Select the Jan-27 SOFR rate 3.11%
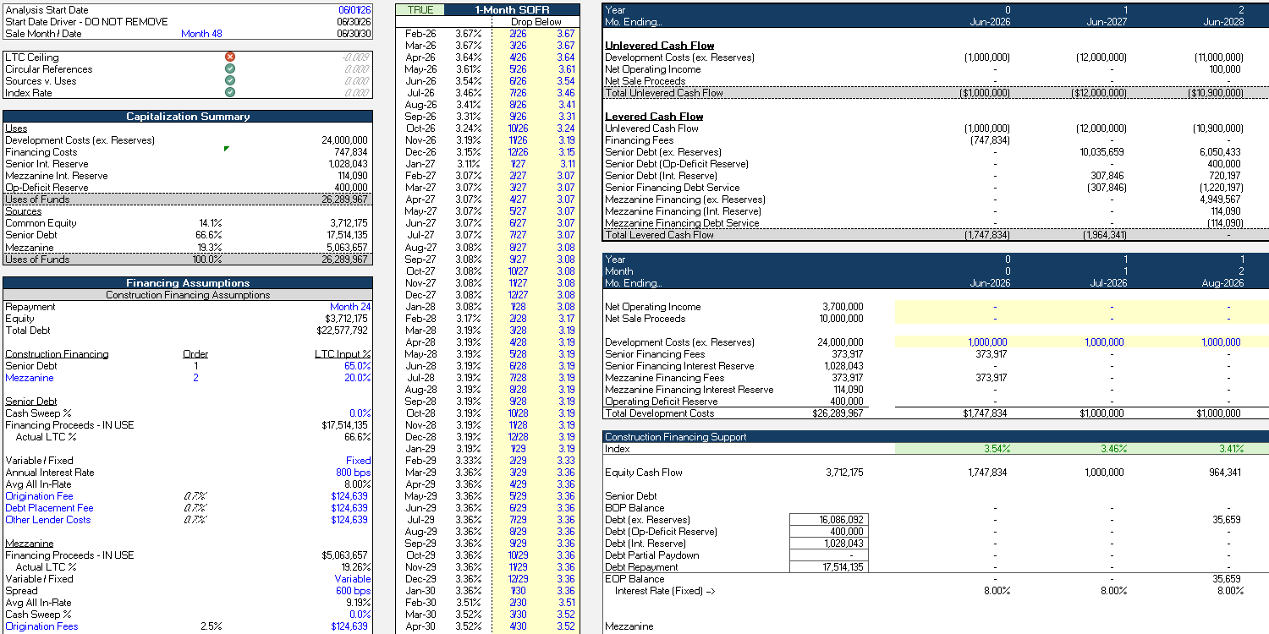The image size is (1269, 634). coord(468,164)
